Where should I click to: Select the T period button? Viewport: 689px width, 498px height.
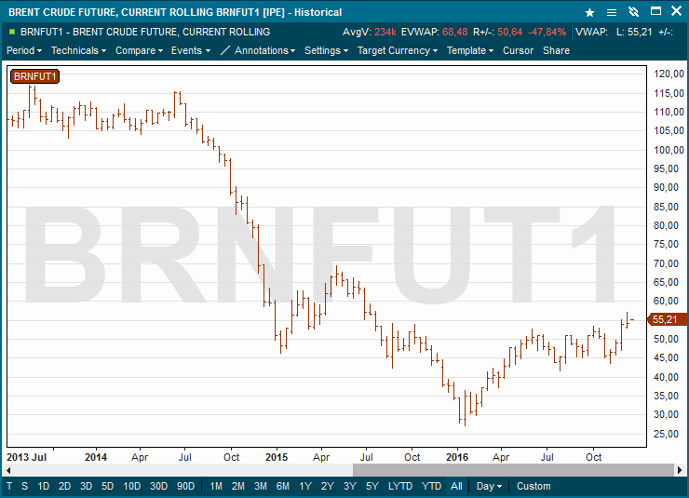(x=9, y=486)
